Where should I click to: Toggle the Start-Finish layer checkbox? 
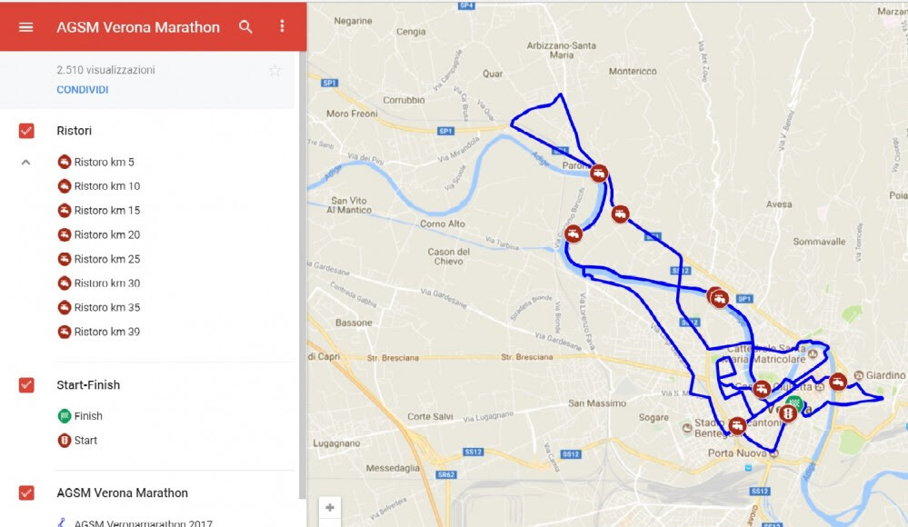[x=26, y=385]
